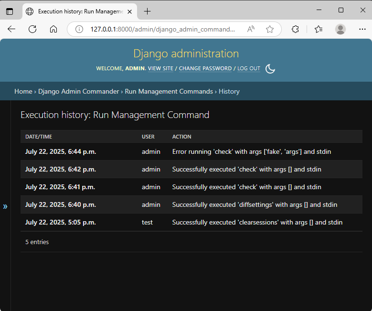Click the LOG OUT link

(249, 68)
